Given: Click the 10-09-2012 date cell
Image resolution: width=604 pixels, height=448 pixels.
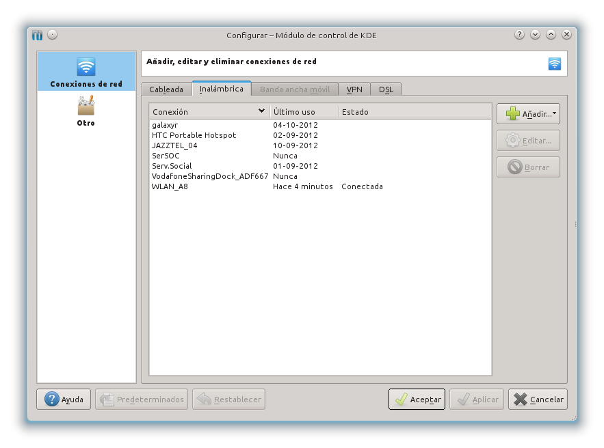Looking at the screenshot, I should pos(296,145).
